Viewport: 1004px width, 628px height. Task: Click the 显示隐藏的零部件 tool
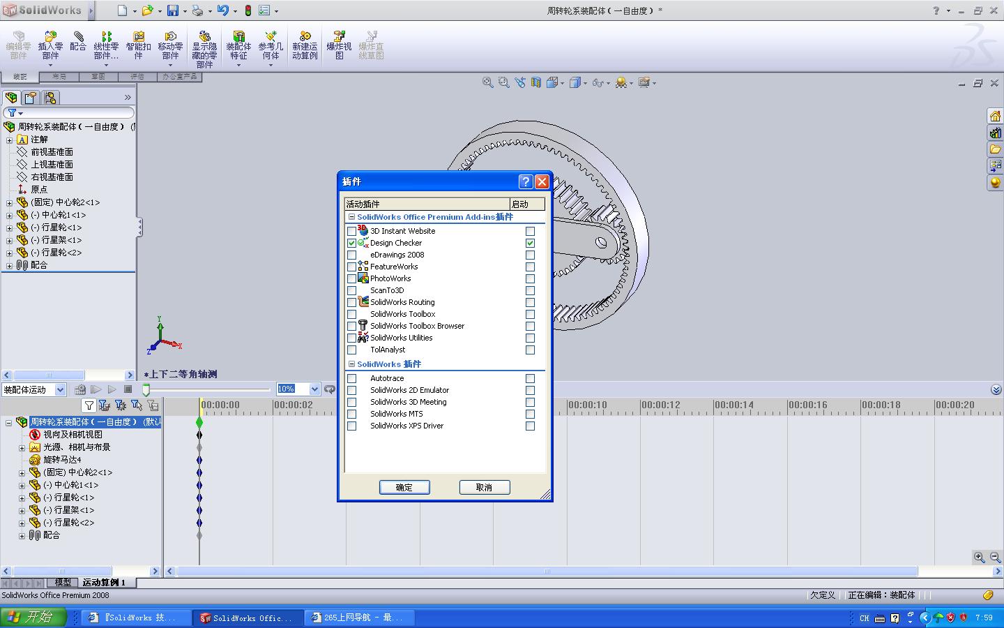click(x=204, y=49)
